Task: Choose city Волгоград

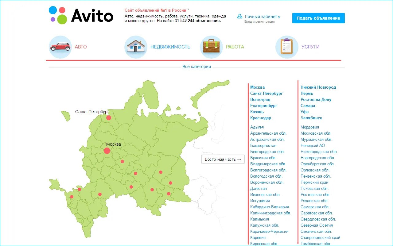Action: click(x=260, y=99)
